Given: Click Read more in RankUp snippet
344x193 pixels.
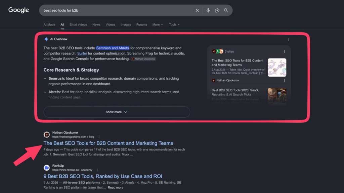Looking at the screenshot, I should [x=116, y=188].
